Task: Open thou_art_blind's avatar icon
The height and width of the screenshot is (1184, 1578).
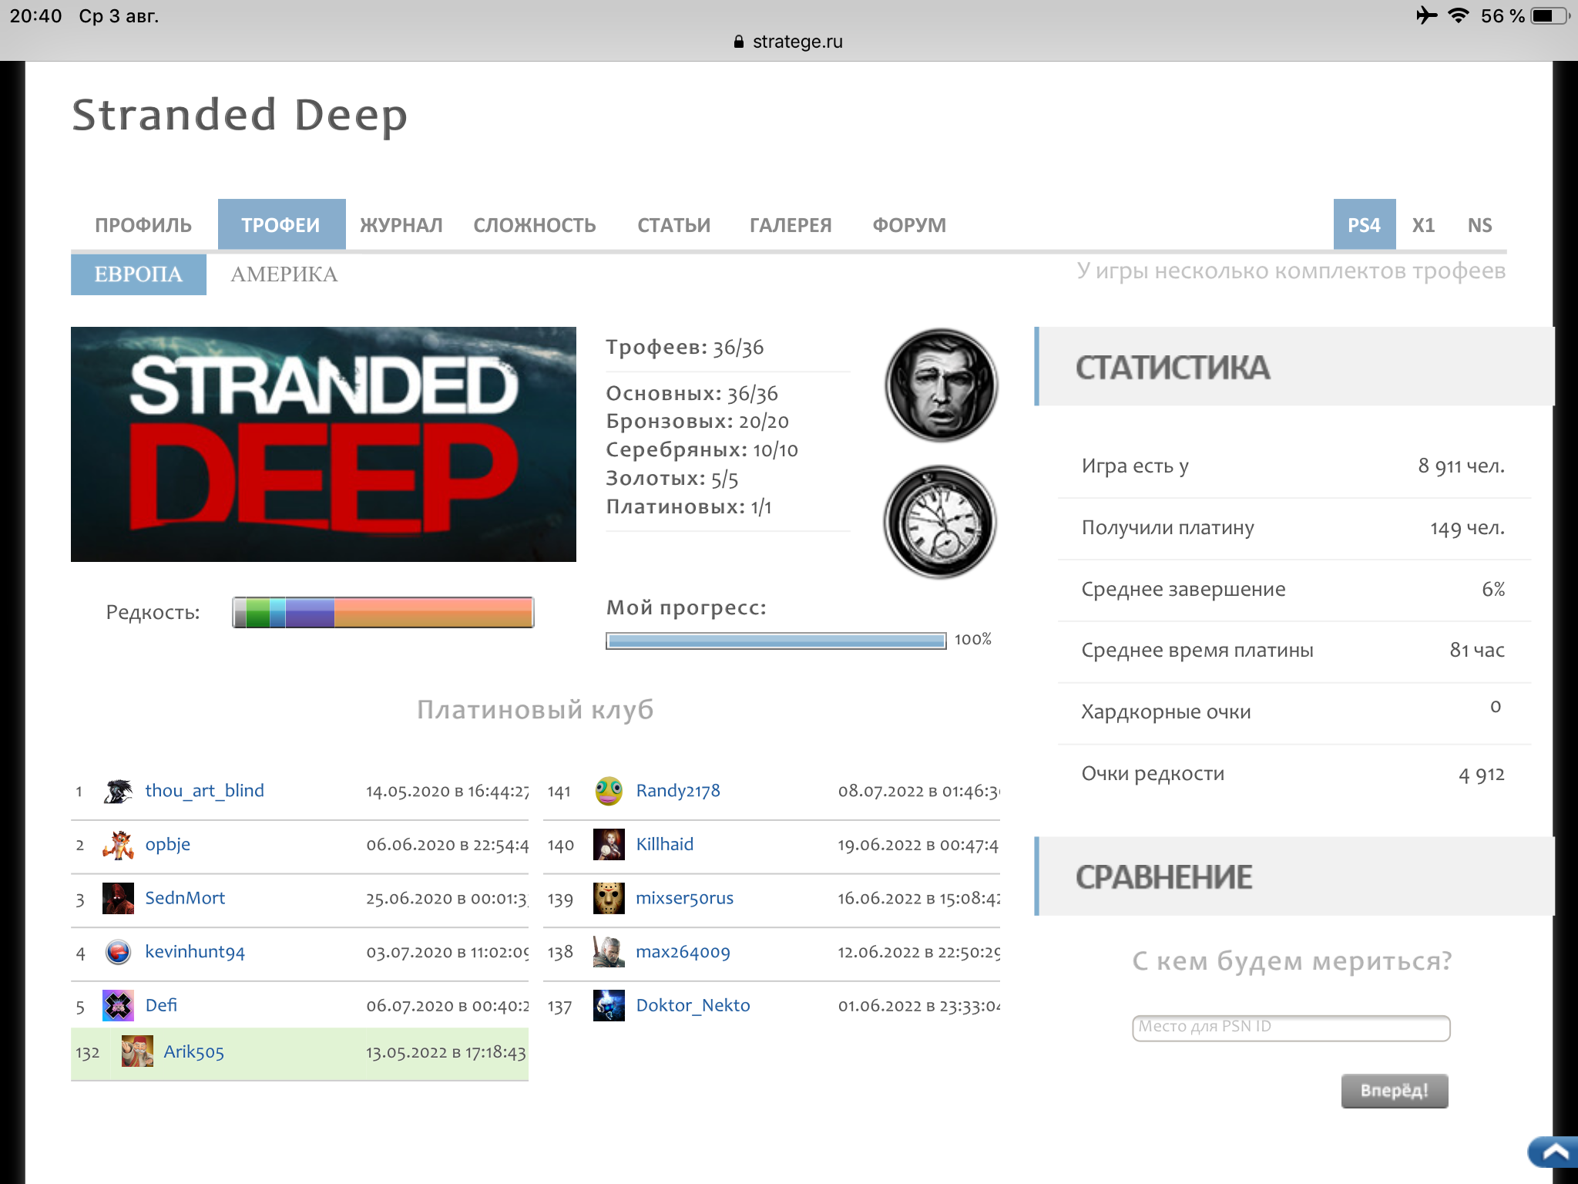Action: point(118,791)
